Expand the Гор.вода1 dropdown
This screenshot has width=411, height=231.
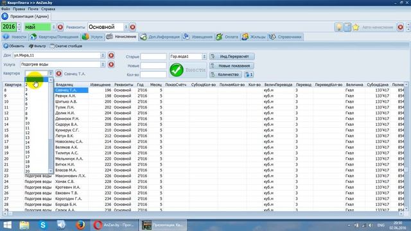tap(204, 56)
